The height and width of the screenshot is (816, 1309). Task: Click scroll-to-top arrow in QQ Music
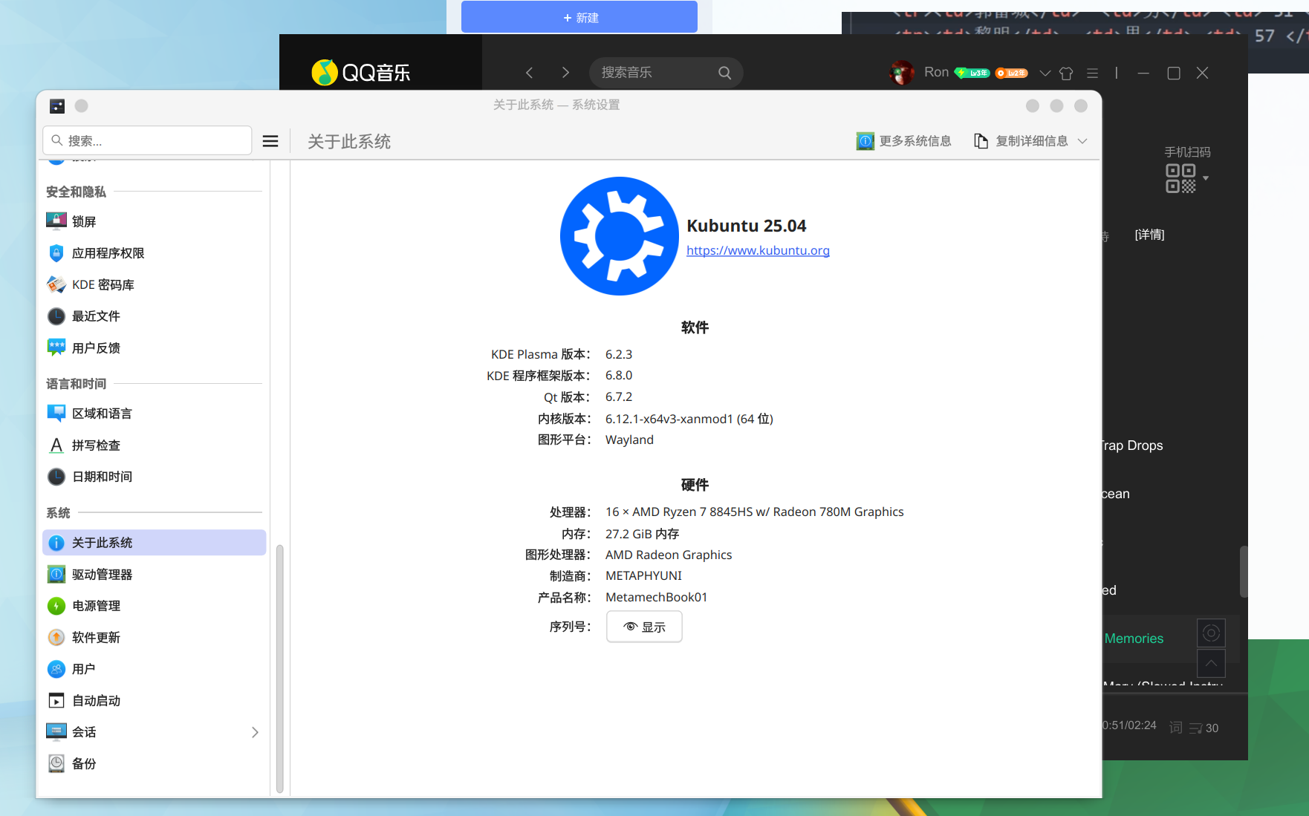(x=1211, y=663)
